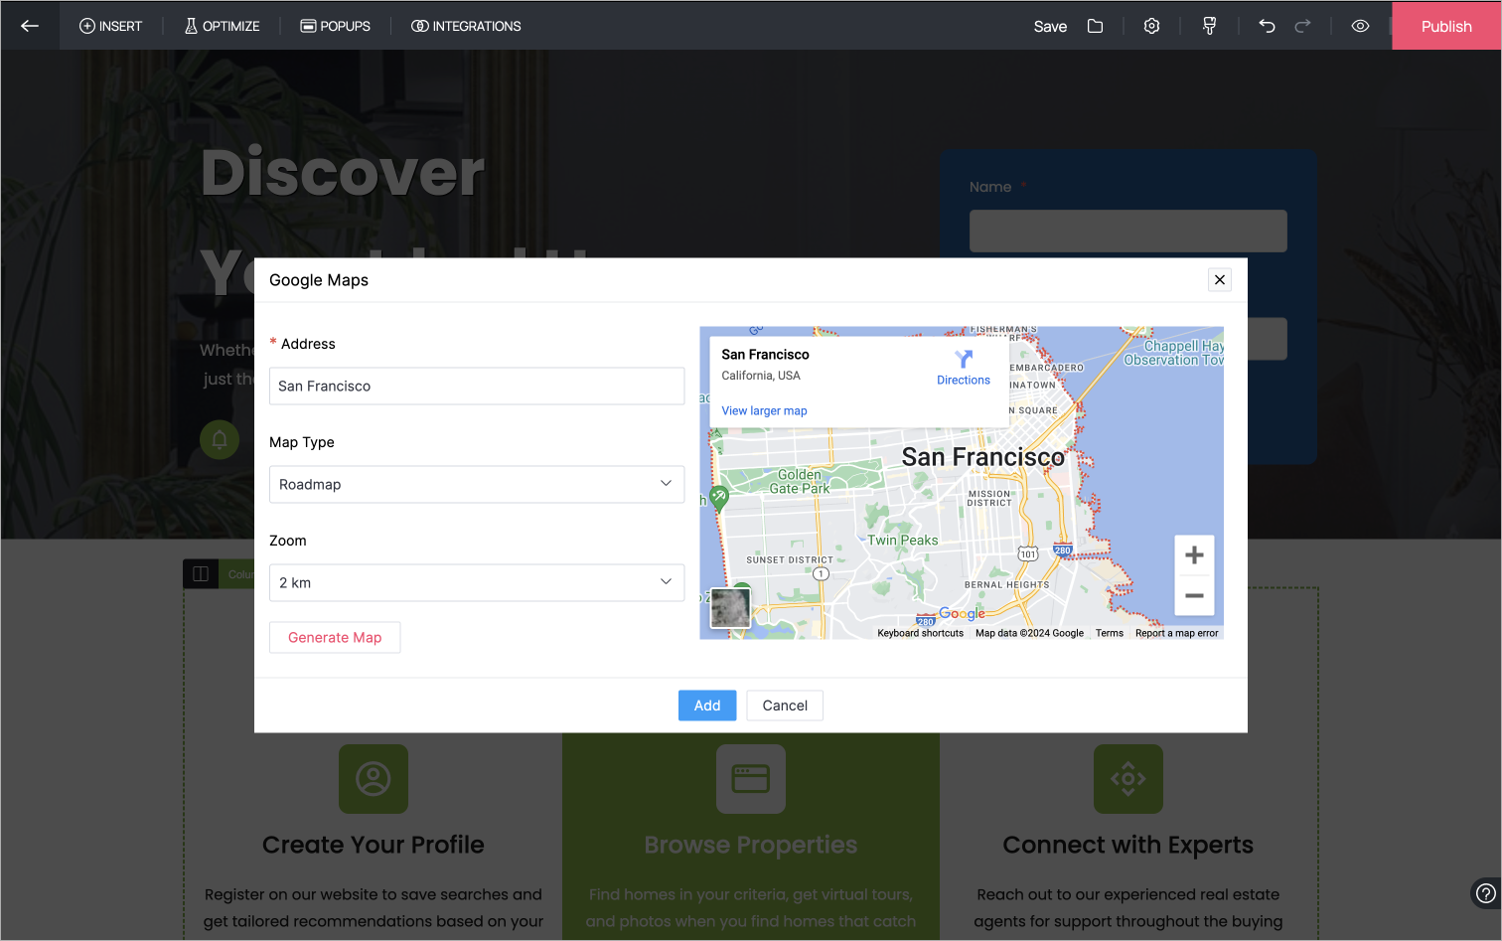Redo the last undone change
The height and width of the screenshot is (941, 1502).
pyautogui.click(x=1303, y=26)
